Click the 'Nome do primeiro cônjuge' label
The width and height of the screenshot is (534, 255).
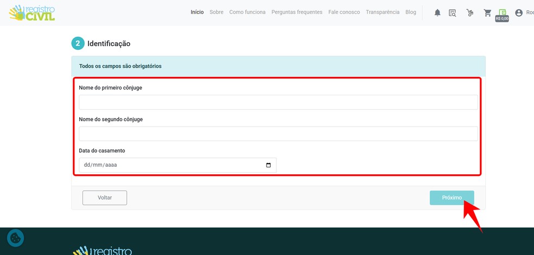pyautogui.click(x=110, y=88)
